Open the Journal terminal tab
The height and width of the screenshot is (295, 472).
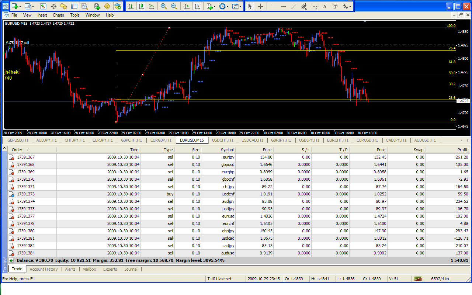coord(131,269)
